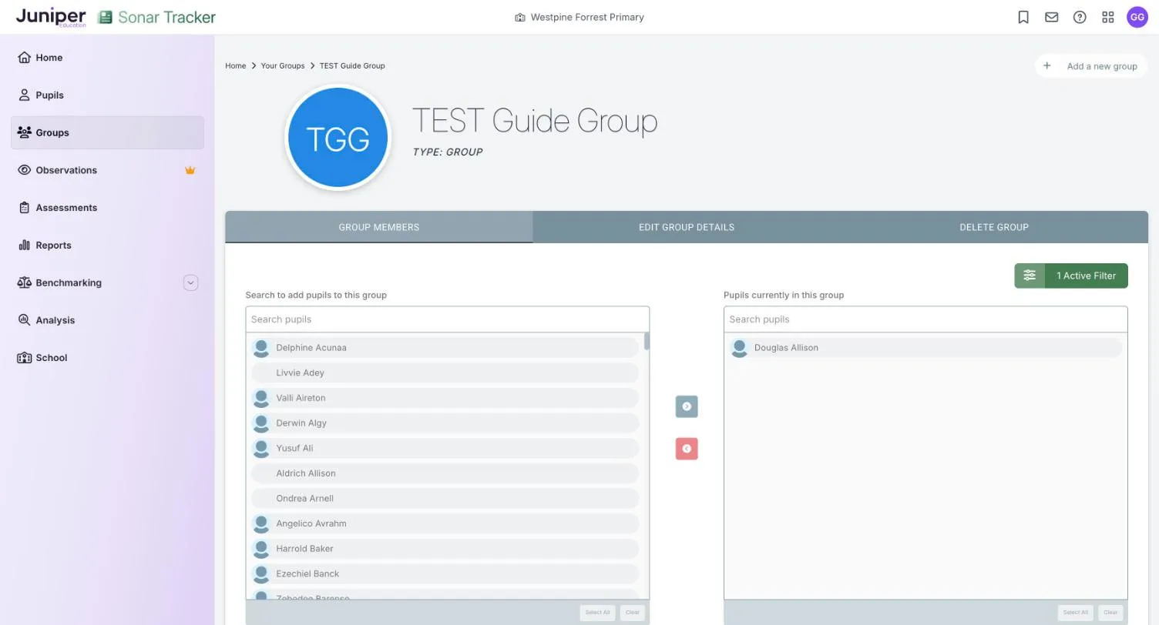The width and height of the screenshot is (1159, 625).
Task: Go to Home in the sidebar
Action: [107, 58]
